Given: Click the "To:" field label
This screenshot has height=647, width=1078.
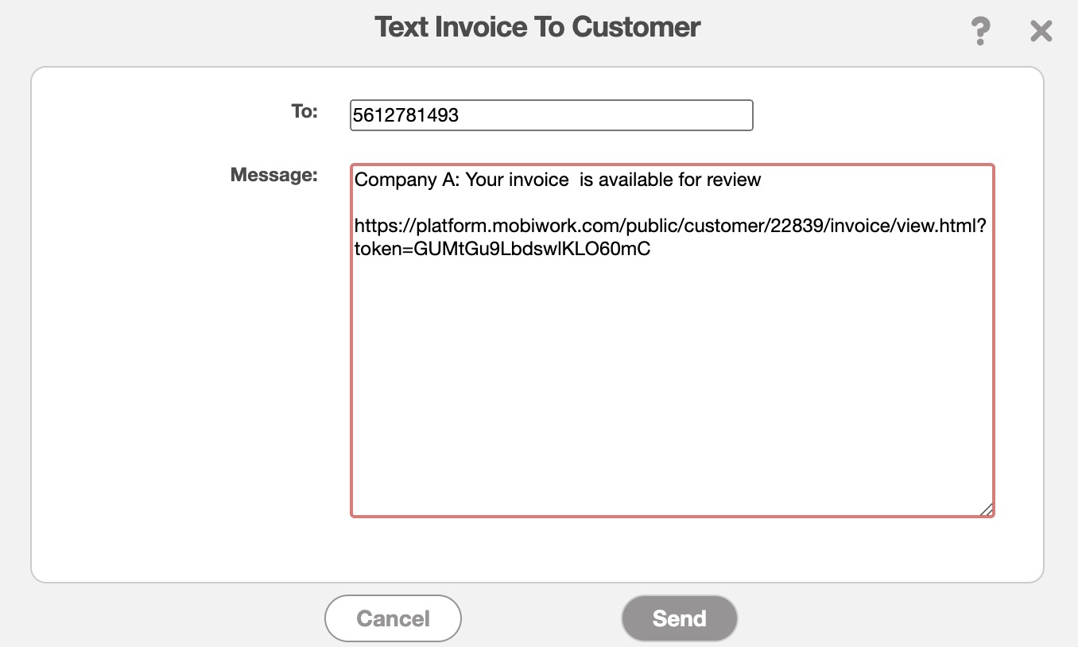Looking at the screenshot, I should click(304, 112).
